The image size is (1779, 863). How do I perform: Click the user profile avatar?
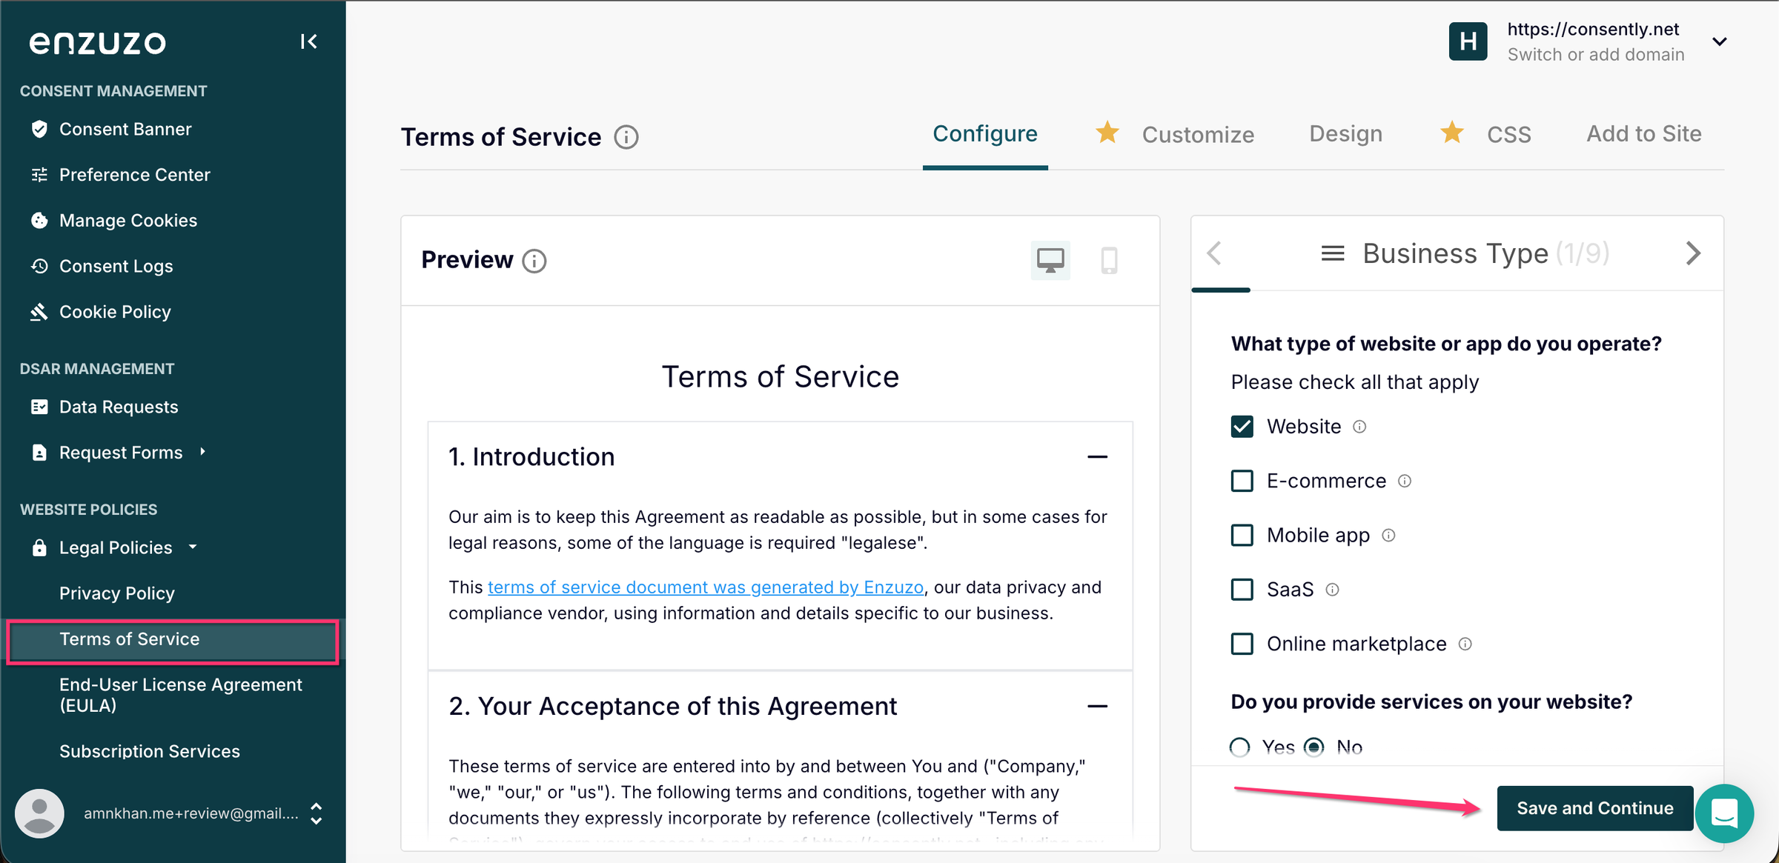tap(40, 813)
